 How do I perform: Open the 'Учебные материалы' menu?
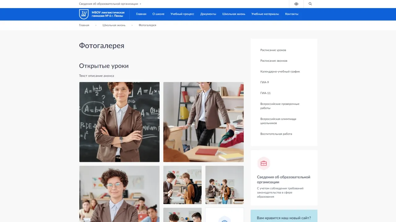(x=265, y=14)
